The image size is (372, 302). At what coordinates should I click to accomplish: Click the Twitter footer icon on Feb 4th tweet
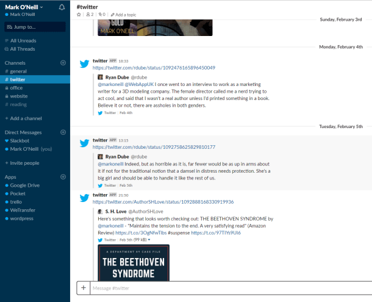[100, 113]
